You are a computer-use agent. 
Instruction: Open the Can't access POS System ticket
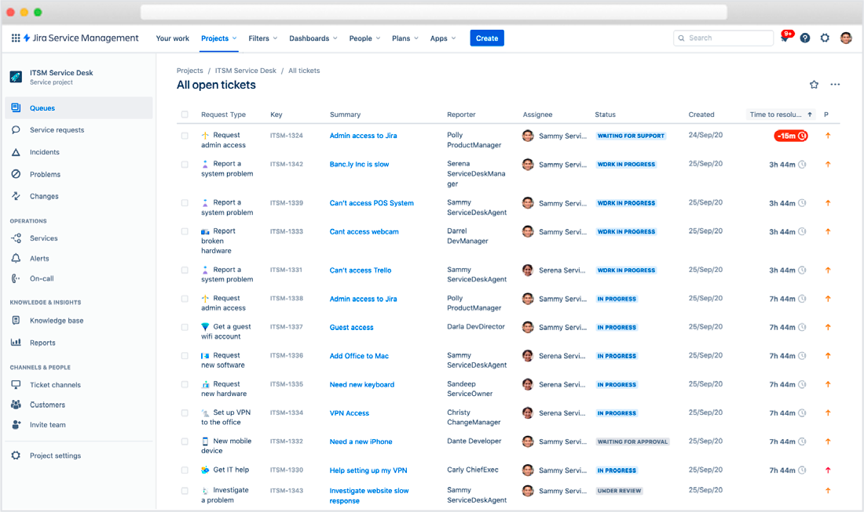pyautogui.click(x=372, y=203)
